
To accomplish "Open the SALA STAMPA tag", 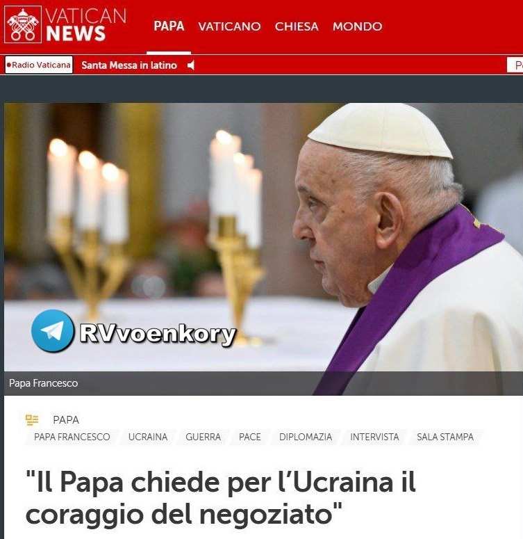I will 445,437.
